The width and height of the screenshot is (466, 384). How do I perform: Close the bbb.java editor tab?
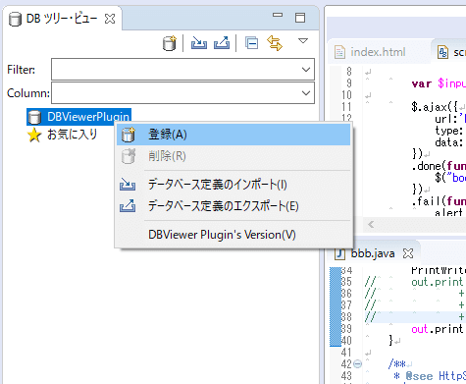[408, 253]
